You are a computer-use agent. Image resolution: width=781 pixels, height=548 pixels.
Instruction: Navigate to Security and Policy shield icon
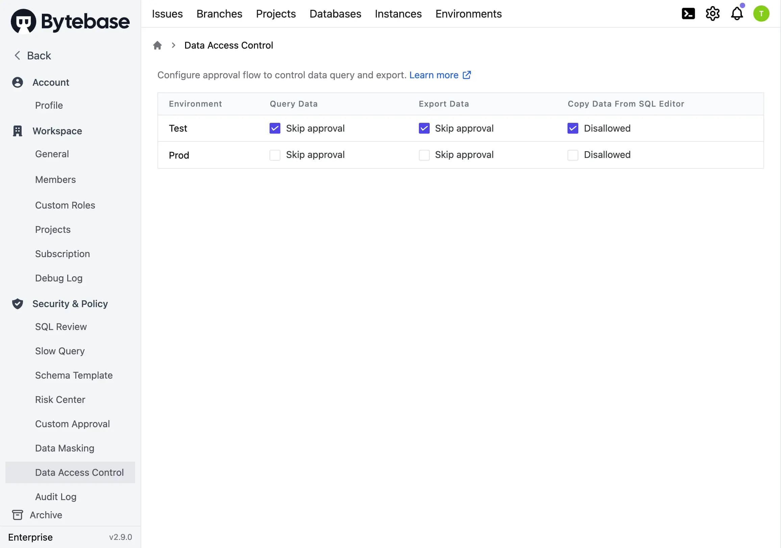pyautogui.click(x=17, y=304)
